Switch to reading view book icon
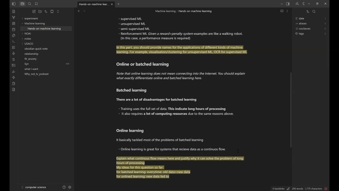 (x=282, y=11)
